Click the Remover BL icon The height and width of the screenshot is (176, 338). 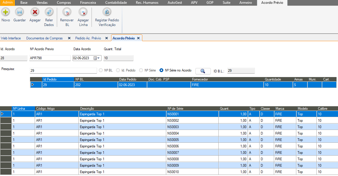click(67, 12)
